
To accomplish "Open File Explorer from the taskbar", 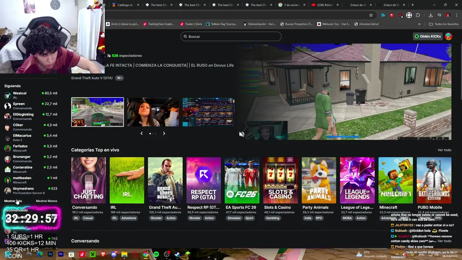I will [x=124, y=254].
